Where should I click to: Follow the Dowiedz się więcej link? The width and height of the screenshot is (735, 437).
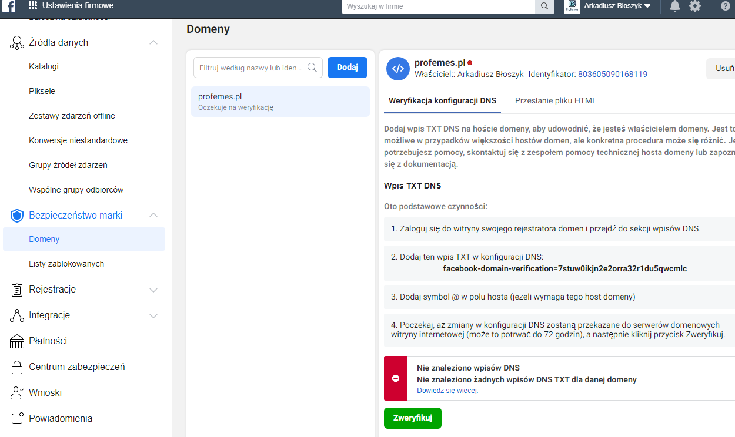pyautogui.click(x=447, y=390)
